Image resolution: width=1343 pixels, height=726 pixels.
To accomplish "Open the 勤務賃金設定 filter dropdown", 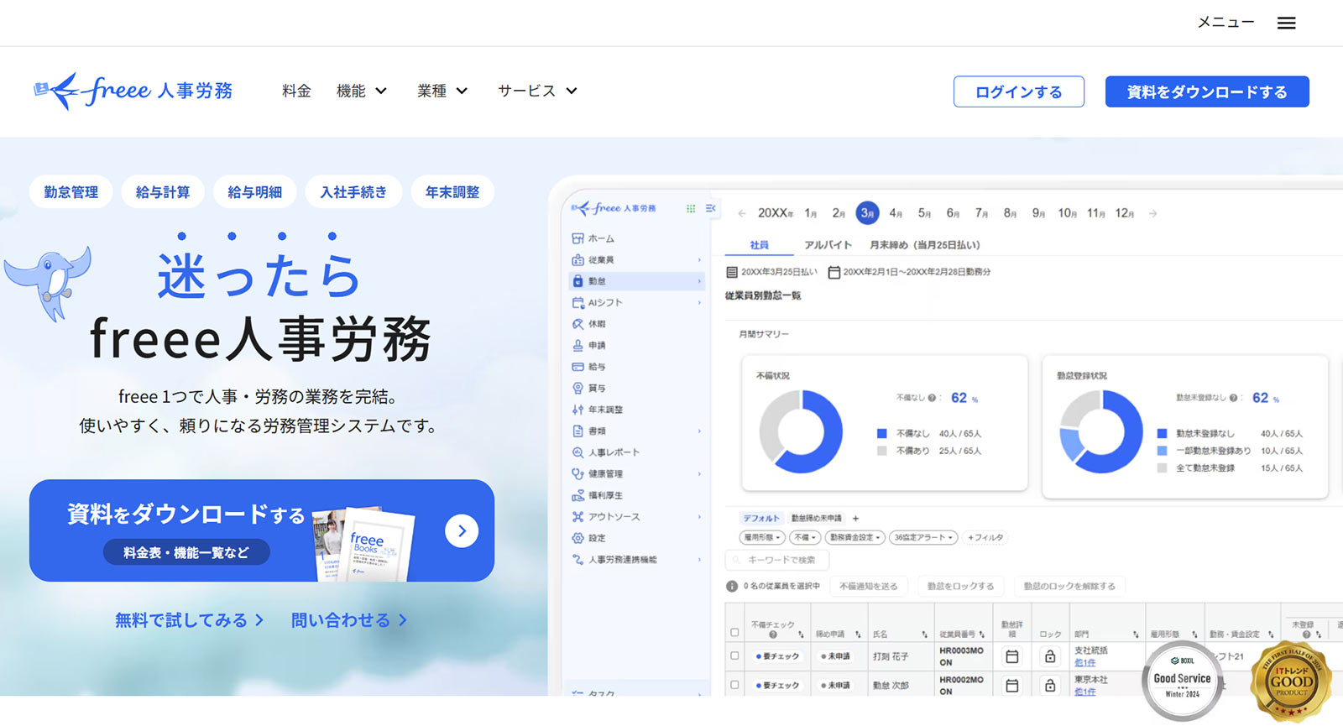I will pyautogui.click(x=854, y=537).
